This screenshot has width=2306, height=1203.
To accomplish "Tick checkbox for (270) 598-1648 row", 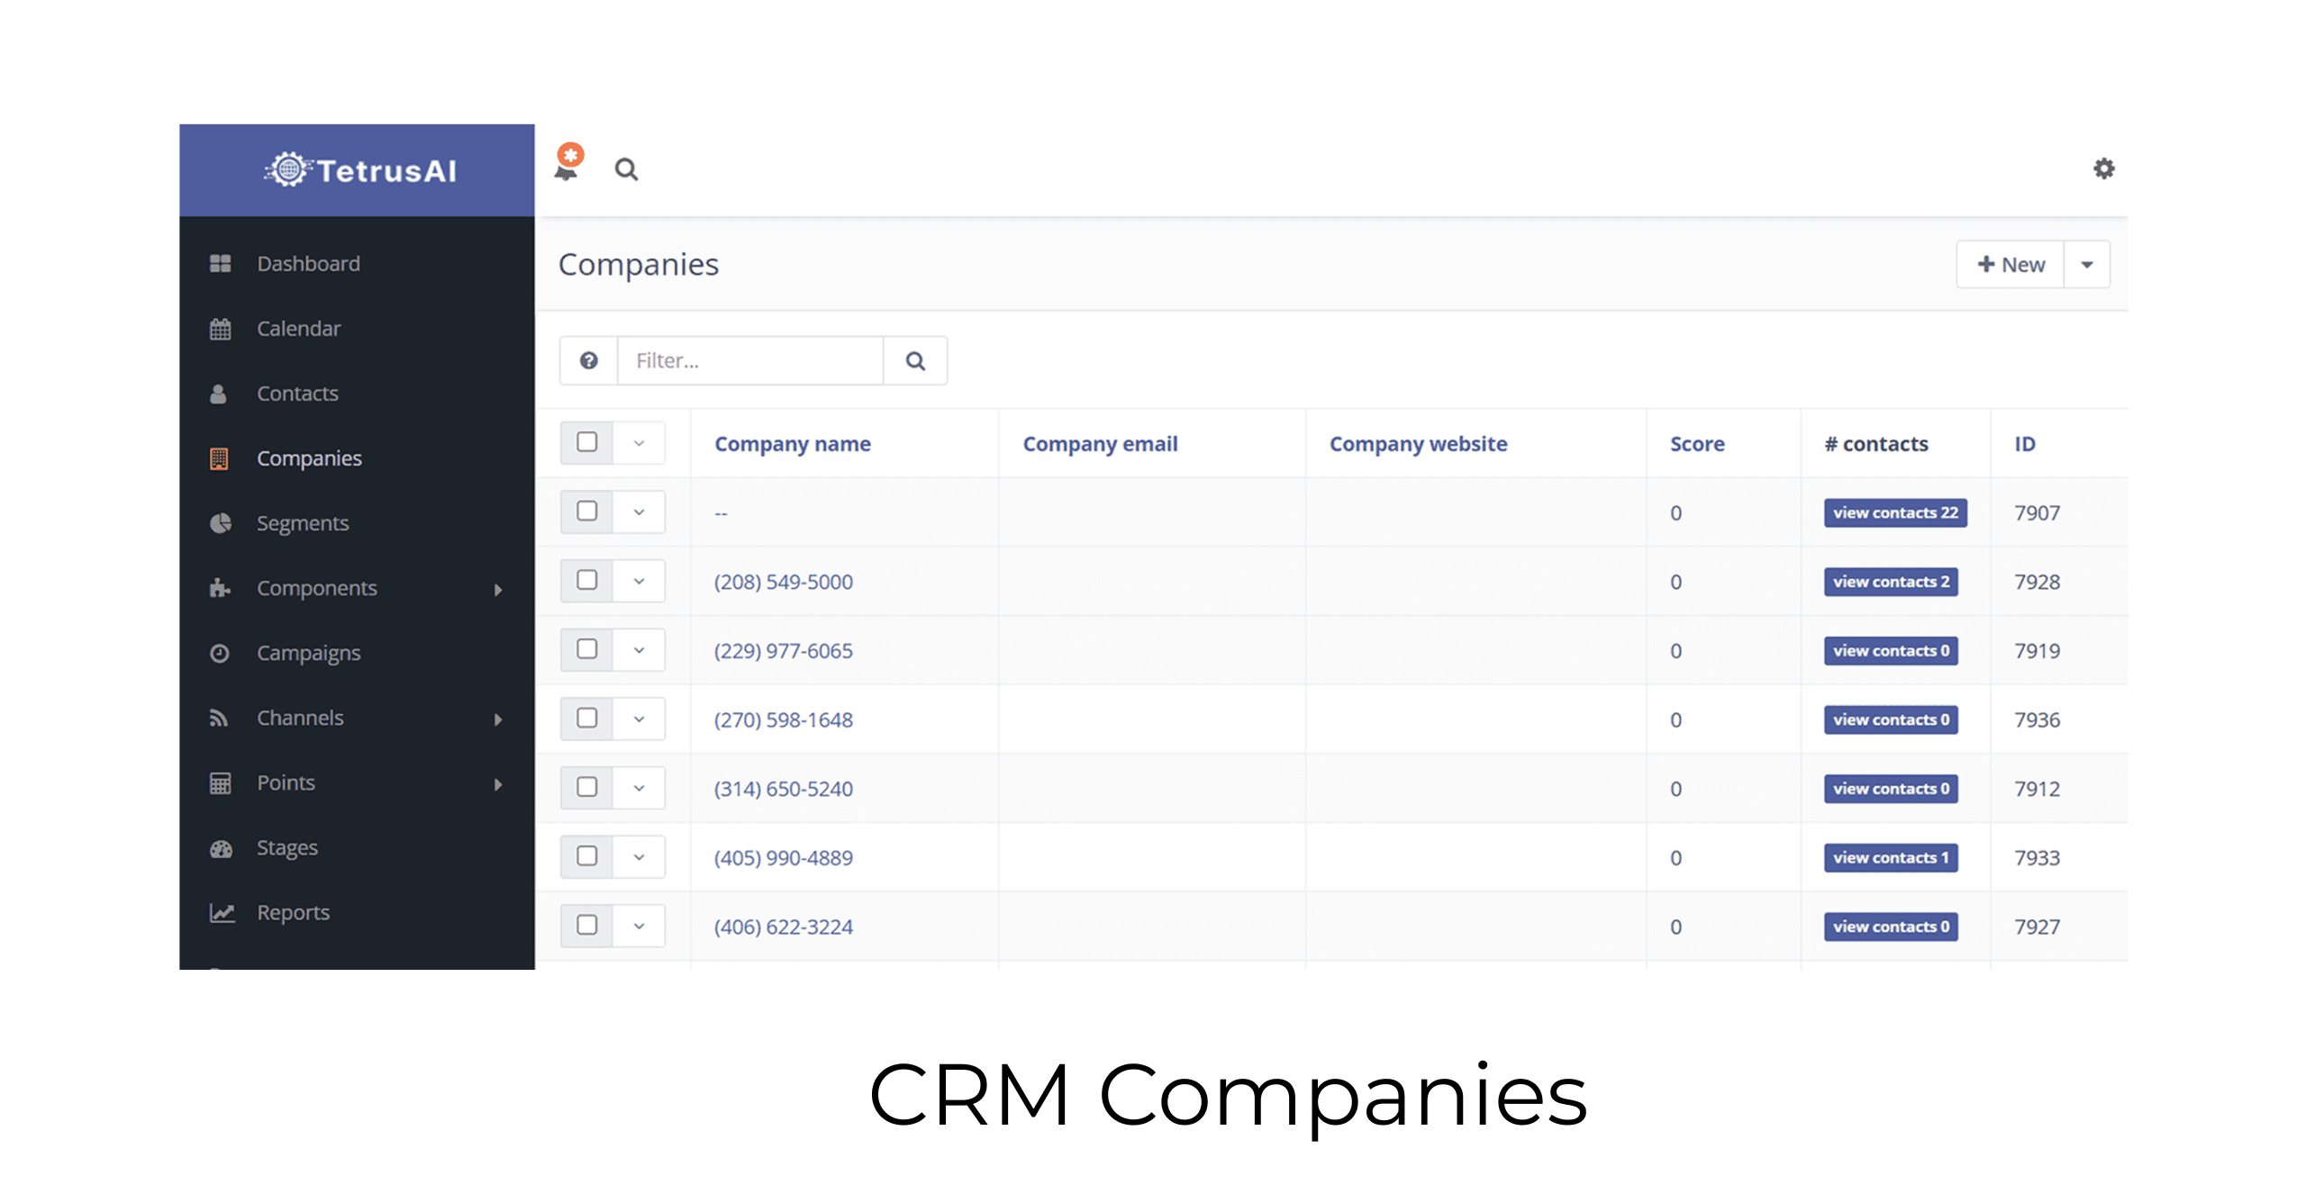I will point(586,718).
